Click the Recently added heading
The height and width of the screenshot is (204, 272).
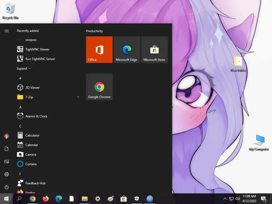pyautogui.click(x=28, y=31)
